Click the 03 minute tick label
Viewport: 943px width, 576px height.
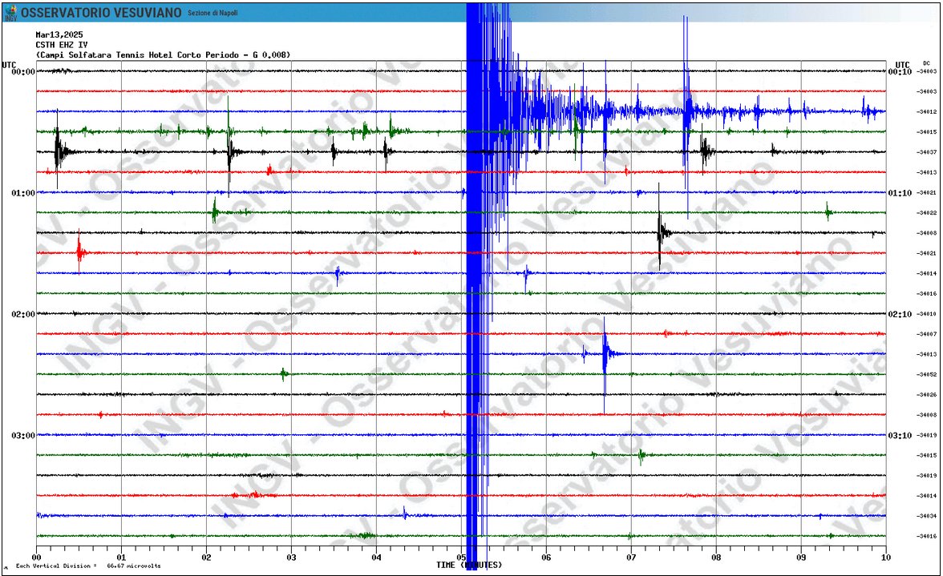pyautogui.click(x=291, y=558)
